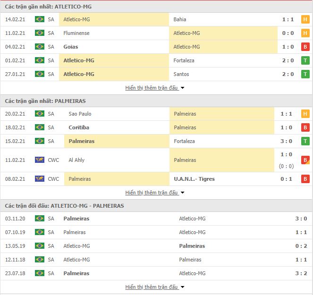Click the Brazil flag for the 03.11.20 head-to-head
The width and height of the screenshot is (313, 295).
pos(40,219)
